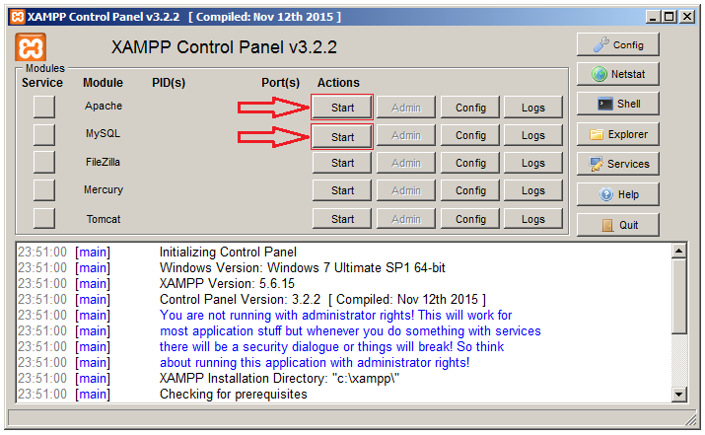Click 'PID(s)' column header
The image size is (705, 435).
169,83
